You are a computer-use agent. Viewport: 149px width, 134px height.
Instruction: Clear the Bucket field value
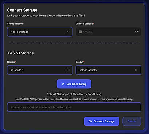(136, 70)
